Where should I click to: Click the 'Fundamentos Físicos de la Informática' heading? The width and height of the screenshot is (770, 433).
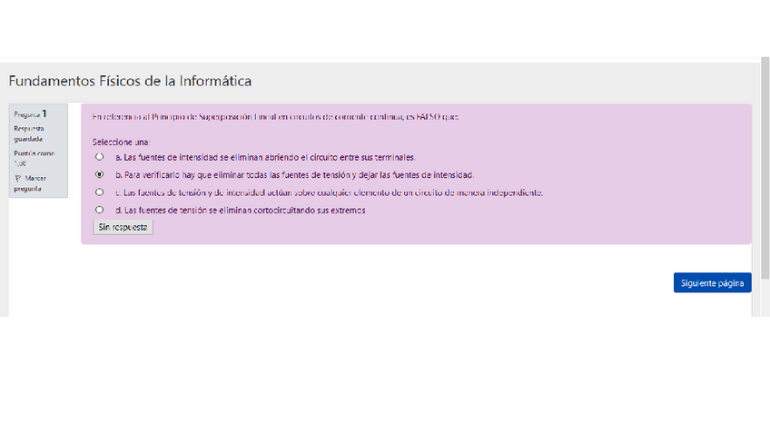(130, 81)
